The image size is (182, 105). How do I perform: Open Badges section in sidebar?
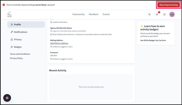(26, 47)
